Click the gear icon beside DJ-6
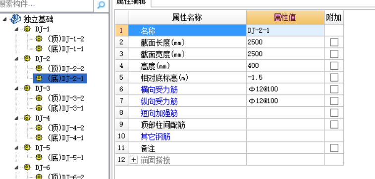Image resolution: width=375 pixels, height=179 pixels. [27, 167]
